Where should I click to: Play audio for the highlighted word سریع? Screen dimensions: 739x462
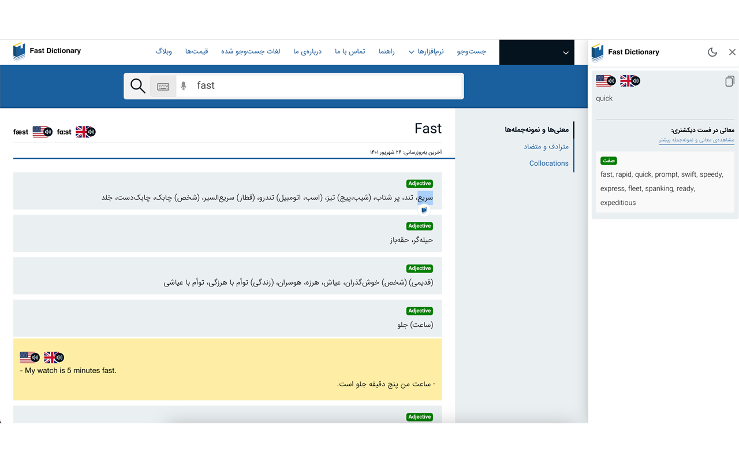(x=424, y=210)
